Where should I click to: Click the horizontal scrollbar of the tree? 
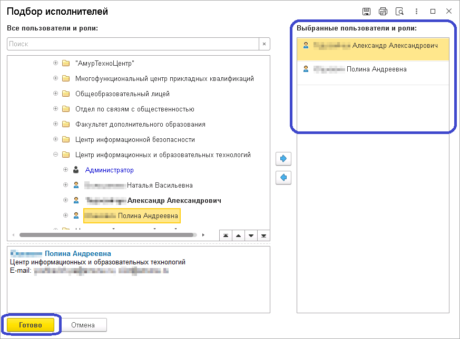pos(105,235)
